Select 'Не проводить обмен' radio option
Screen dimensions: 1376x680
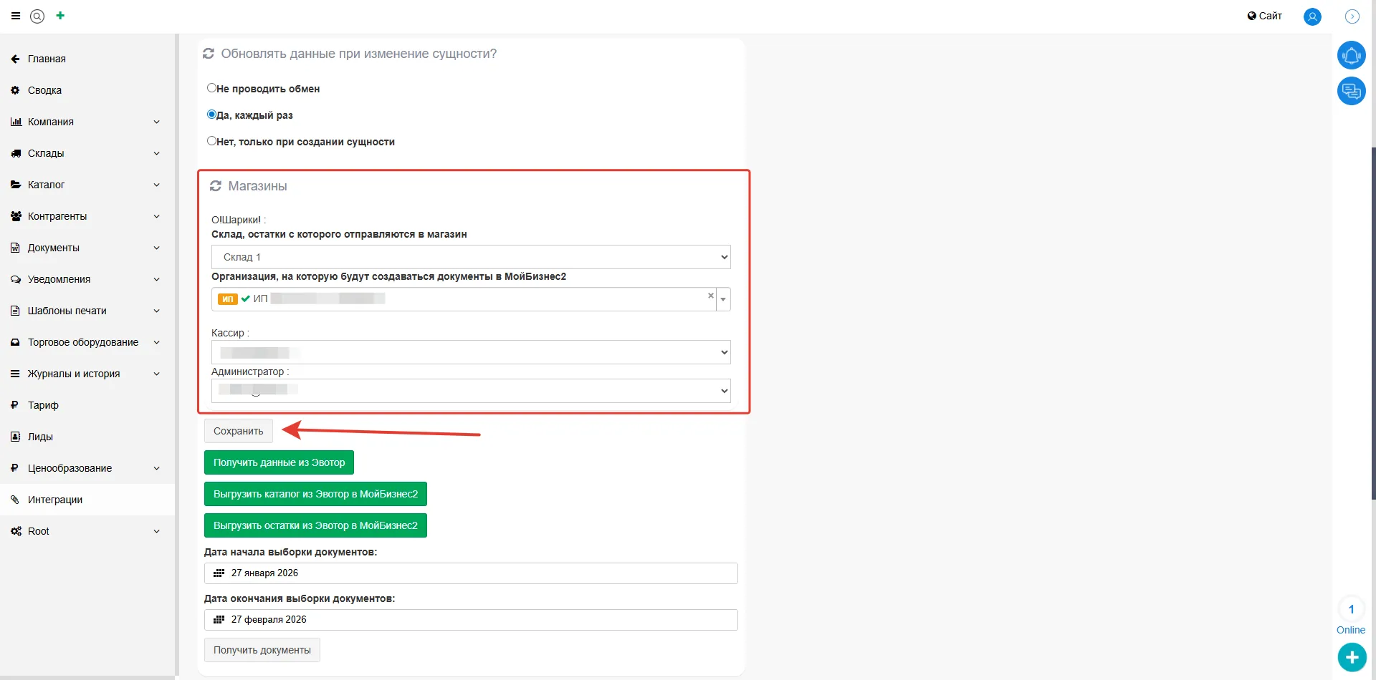point(211,88)
